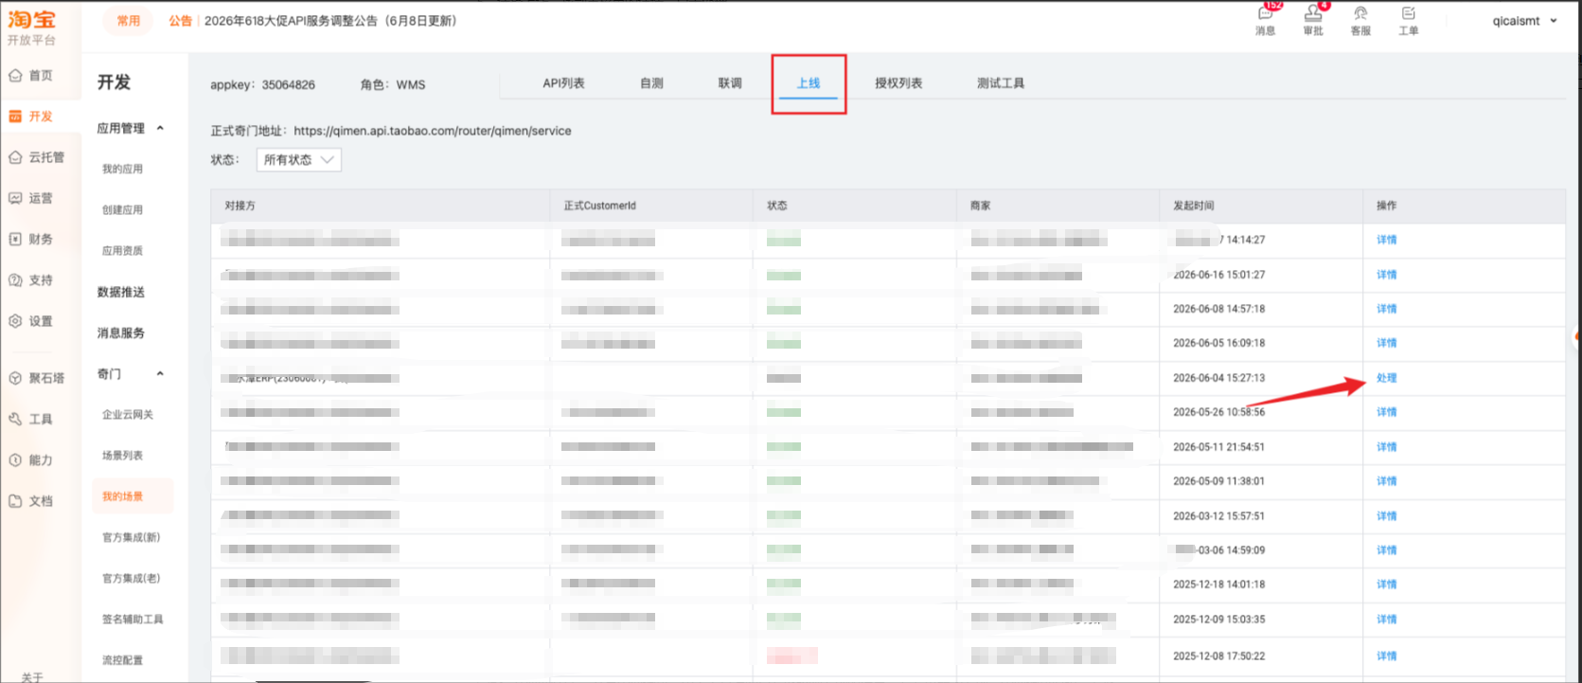Switch to the API列表 tab

(x=563, y=83)
